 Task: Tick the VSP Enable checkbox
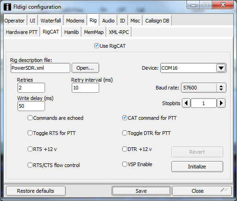(124, 164)
